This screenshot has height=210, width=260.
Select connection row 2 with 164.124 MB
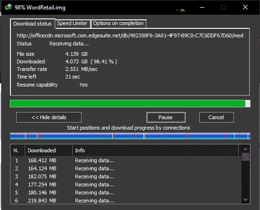(x=126, y=168)
